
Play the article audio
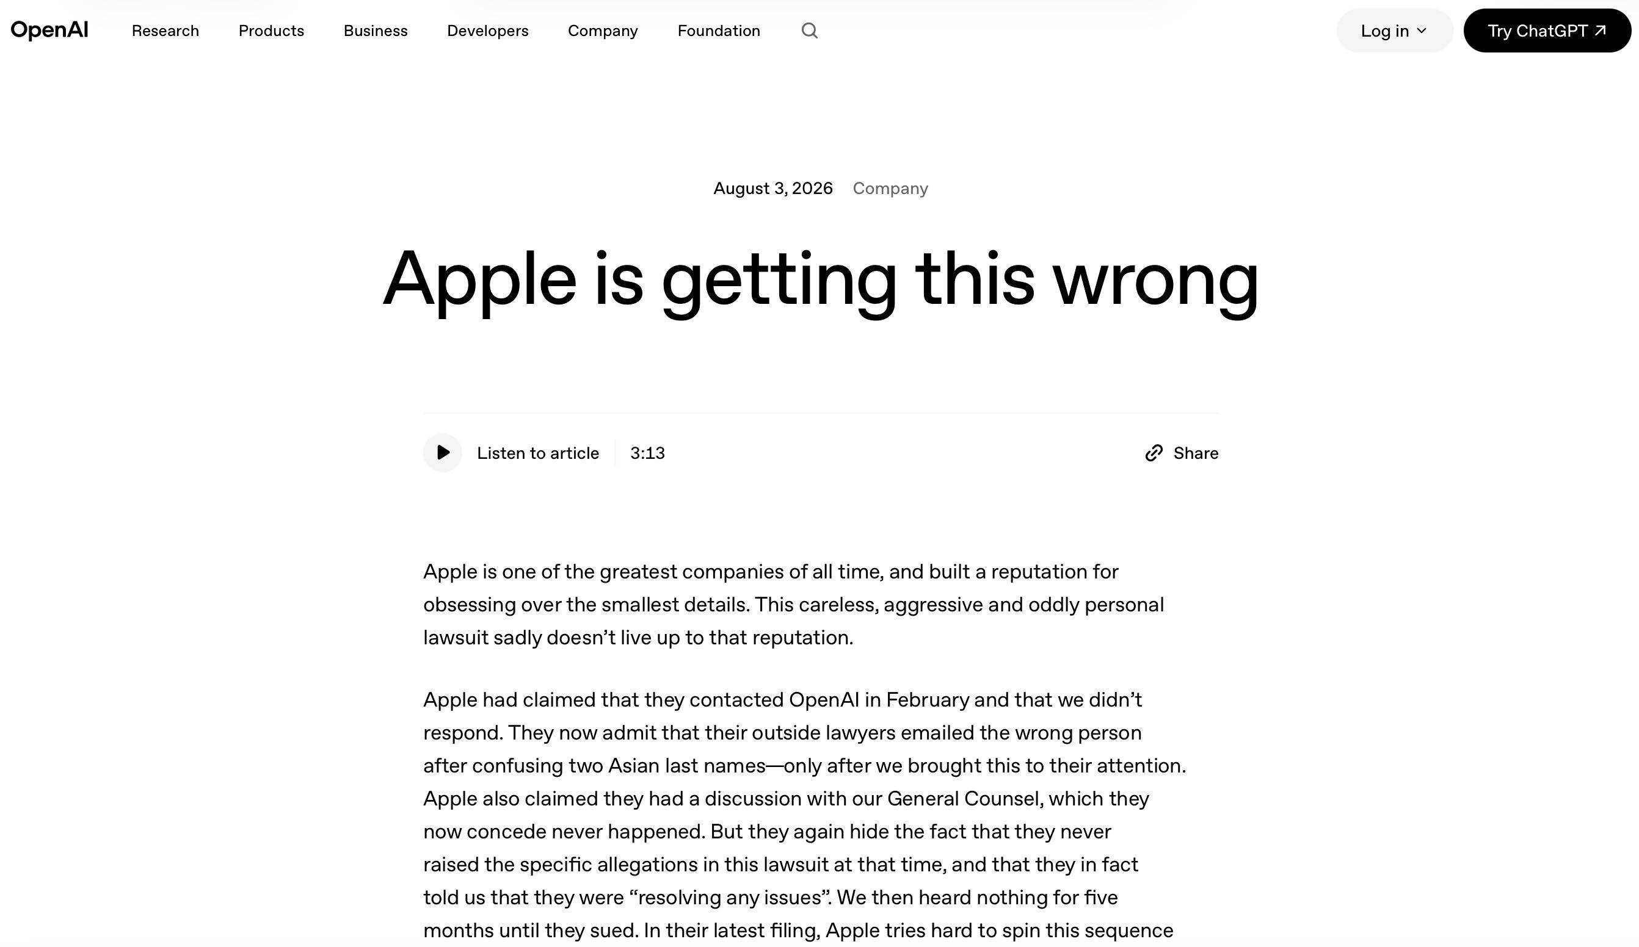[442, 452]
